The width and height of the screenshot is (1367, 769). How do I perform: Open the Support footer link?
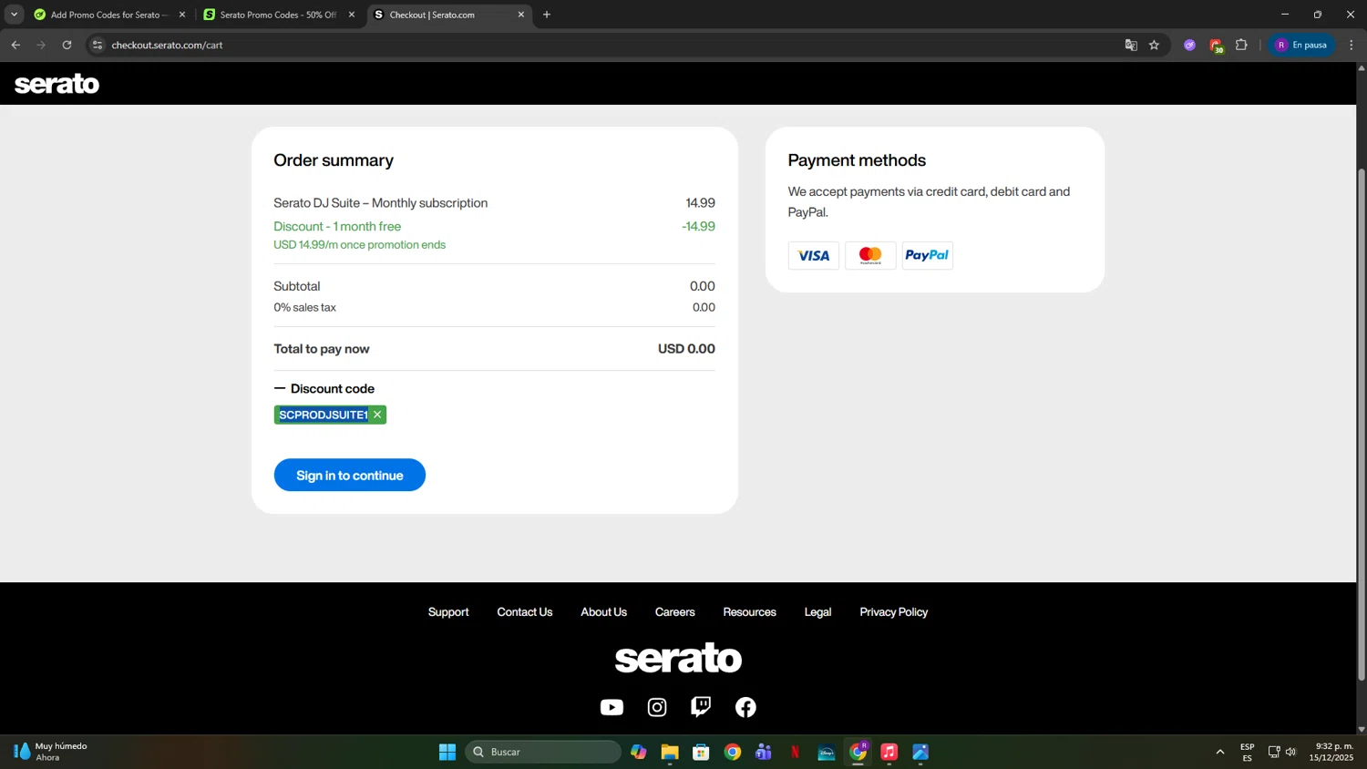448,612
